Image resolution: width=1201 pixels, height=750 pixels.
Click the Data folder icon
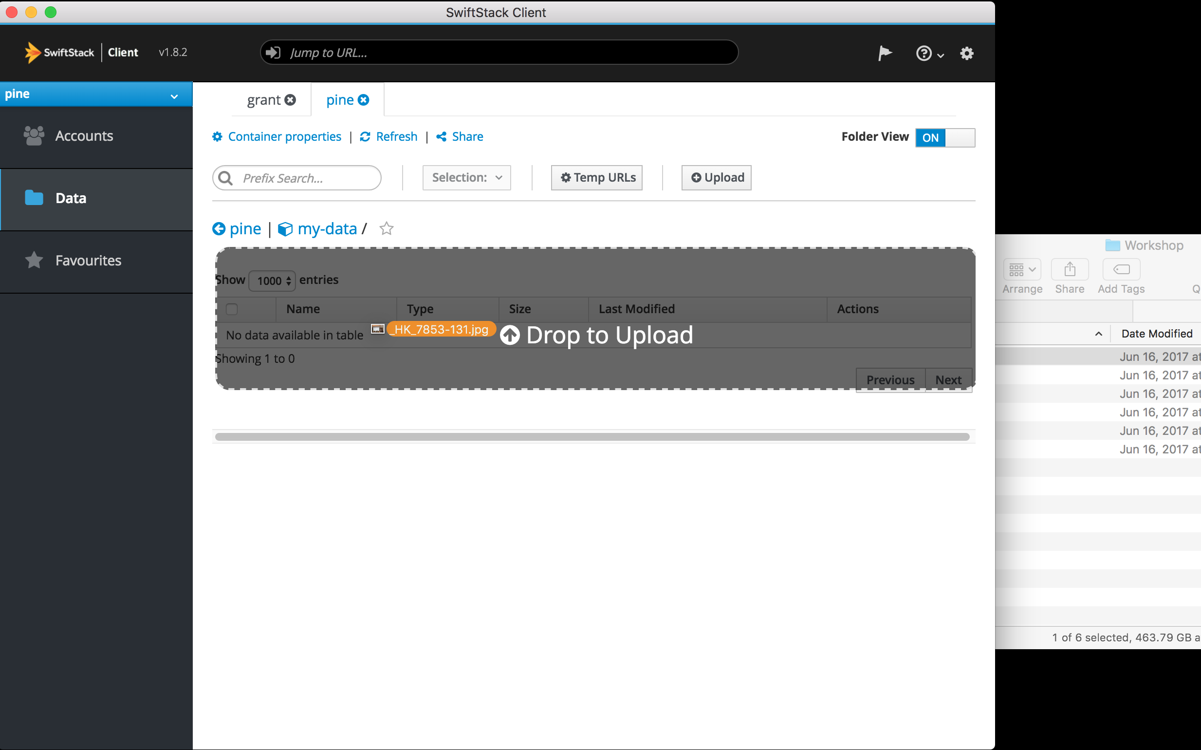[34, 198]
